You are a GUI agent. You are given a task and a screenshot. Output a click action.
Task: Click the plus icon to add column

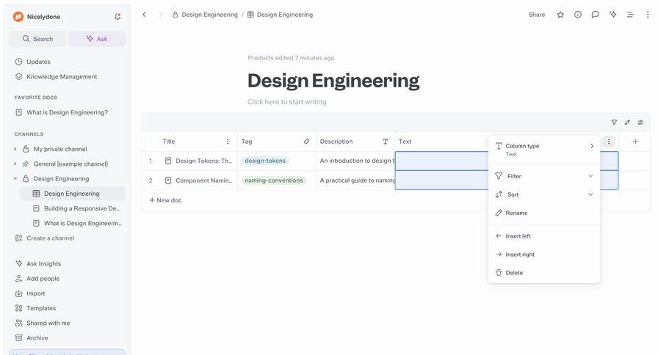click(635, 142)
